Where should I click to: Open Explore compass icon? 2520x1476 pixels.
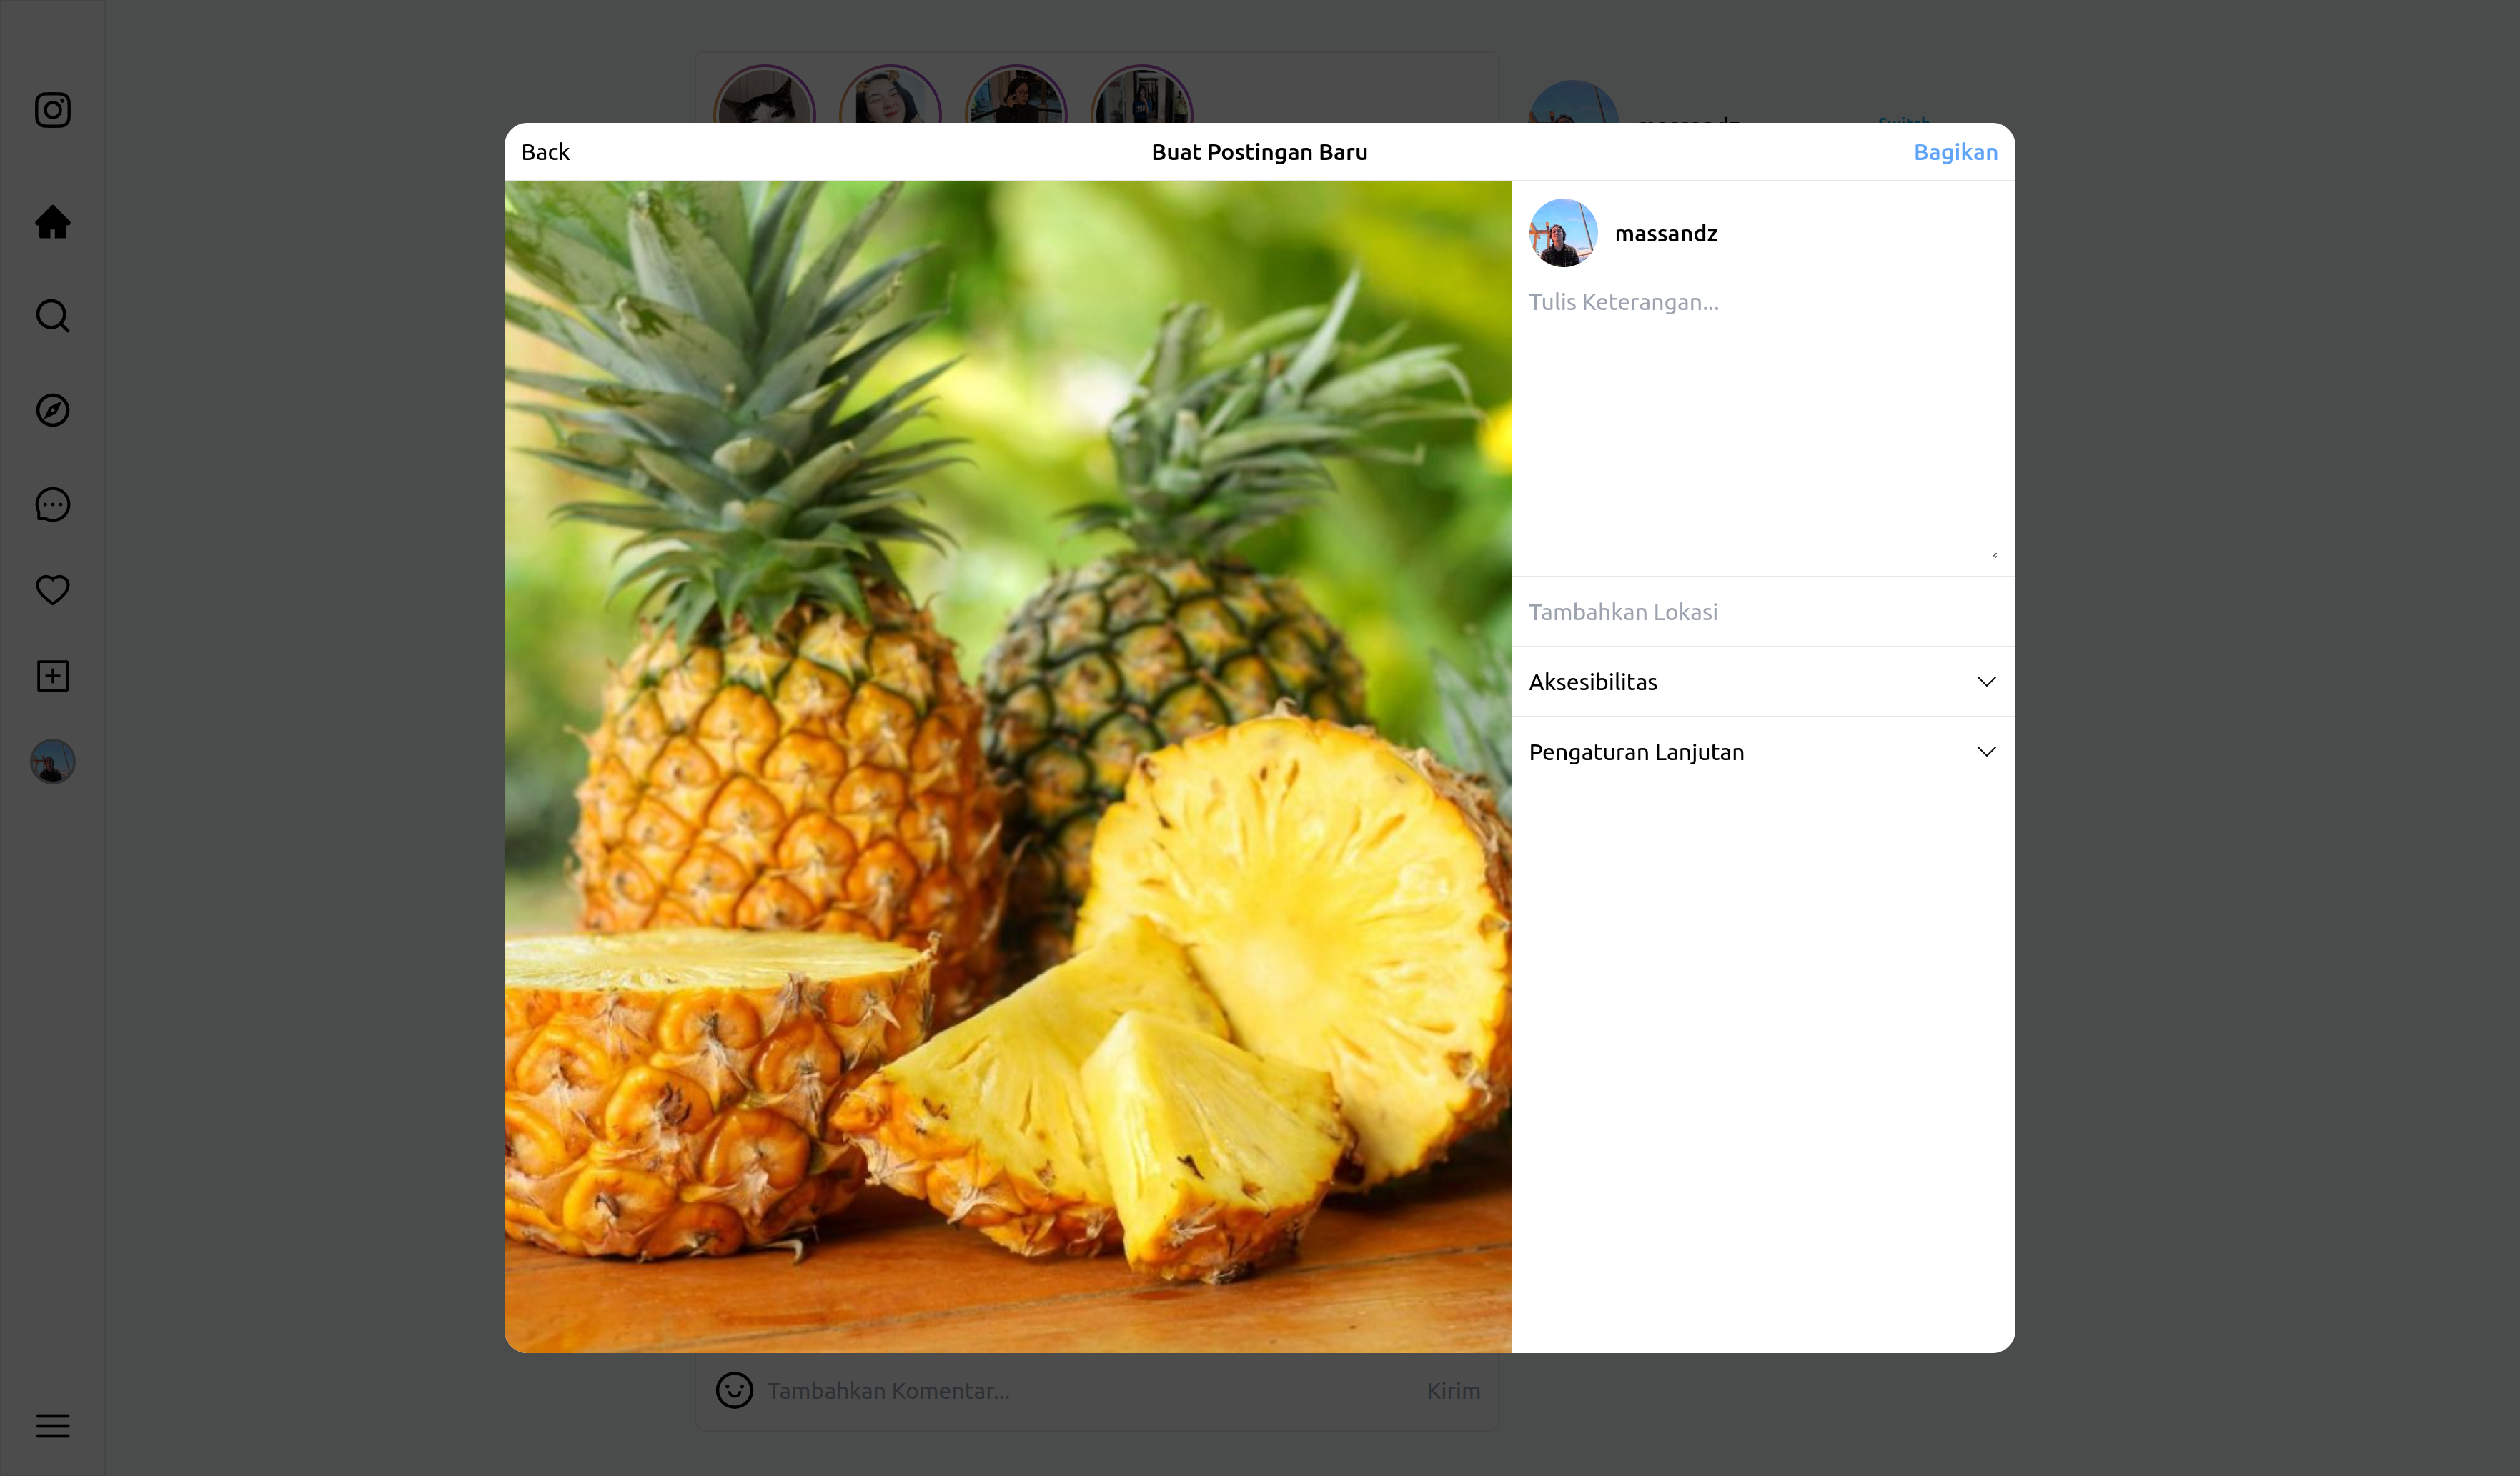pyautogui.click(x=52, y=410)
